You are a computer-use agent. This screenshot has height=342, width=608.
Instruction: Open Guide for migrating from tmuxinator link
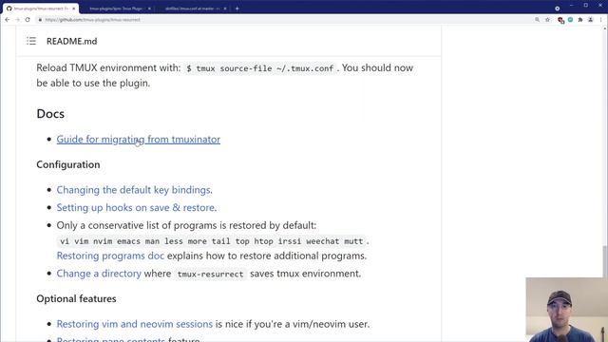click(x=139, y=140)
